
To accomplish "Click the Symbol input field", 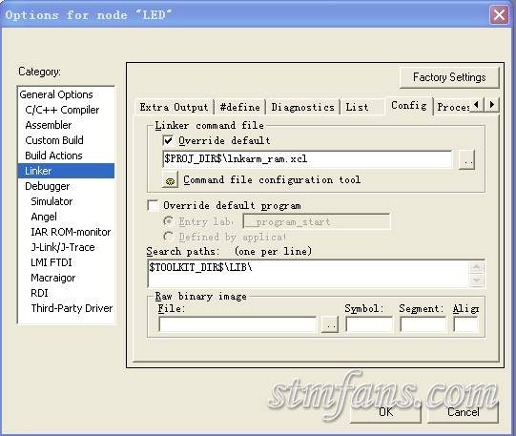I will [x=369, y=324].
